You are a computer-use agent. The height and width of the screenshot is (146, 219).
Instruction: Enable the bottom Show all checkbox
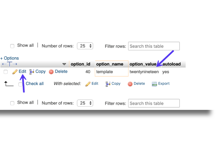click(x=12, y=103)
